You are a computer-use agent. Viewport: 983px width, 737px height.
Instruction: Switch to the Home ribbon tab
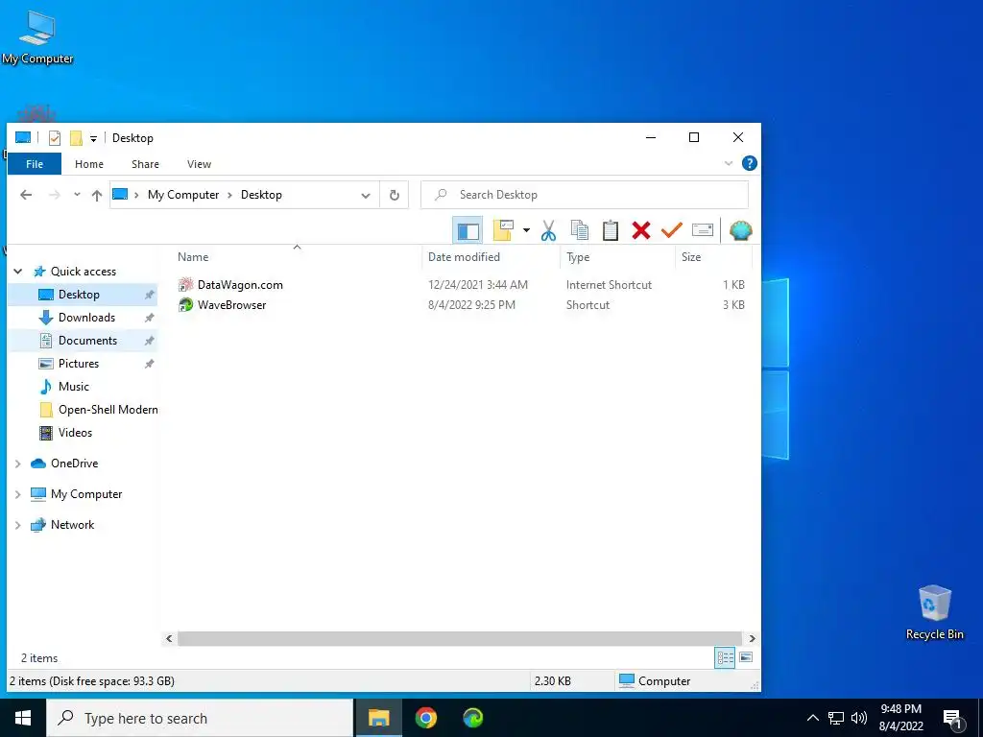click(x=89, y=164)
